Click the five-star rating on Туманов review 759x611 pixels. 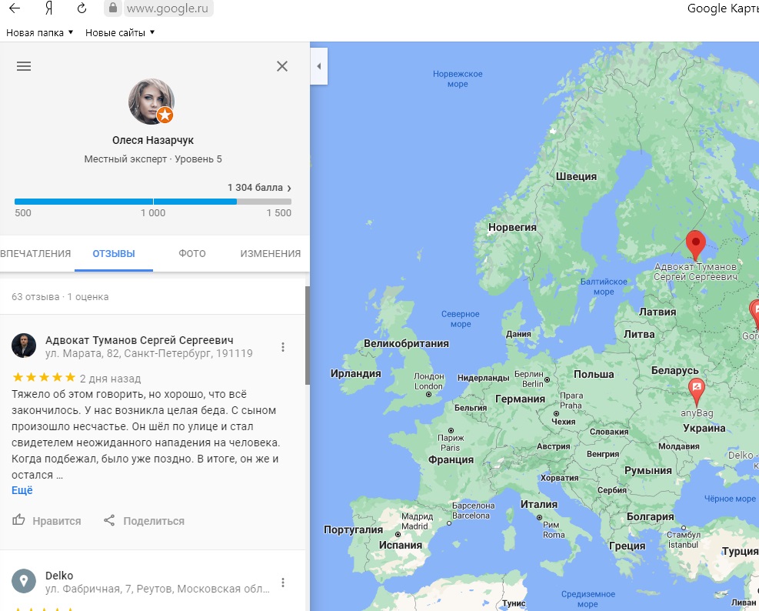coord(44,378)
